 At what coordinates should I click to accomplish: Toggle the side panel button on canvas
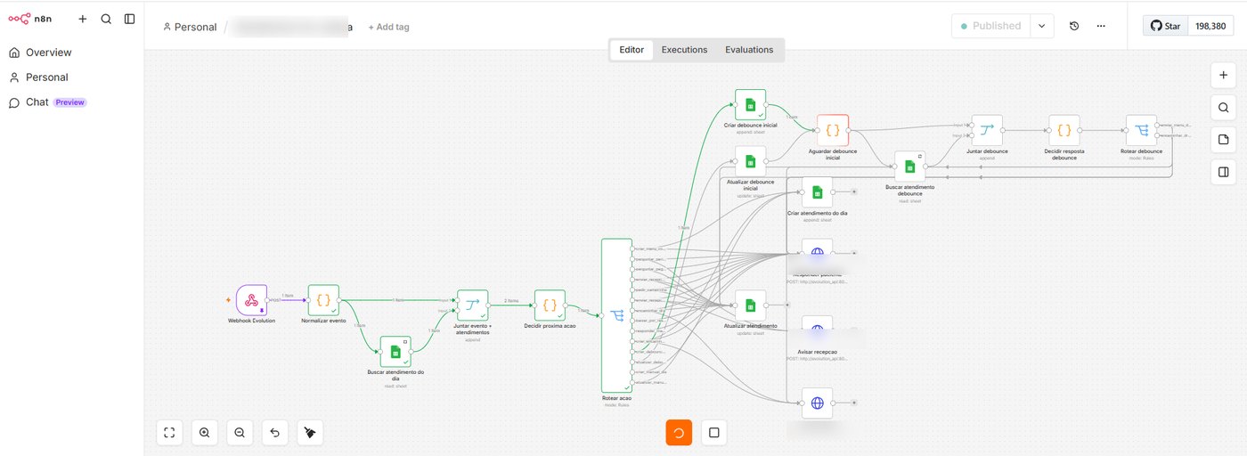pyautogui.click(x=1223, y=172)
